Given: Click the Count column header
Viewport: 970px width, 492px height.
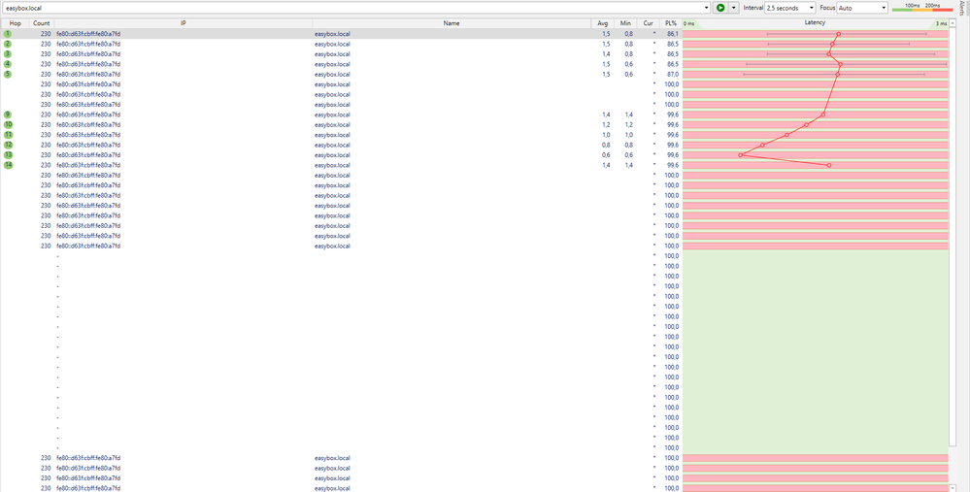Looking at the screenshot, I should (x=42, y=23).
